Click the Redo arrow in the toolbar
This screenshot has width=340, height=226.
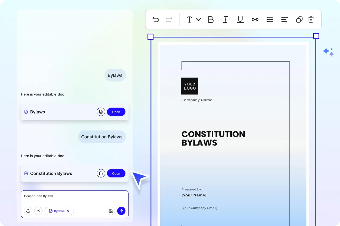(169, 19)
